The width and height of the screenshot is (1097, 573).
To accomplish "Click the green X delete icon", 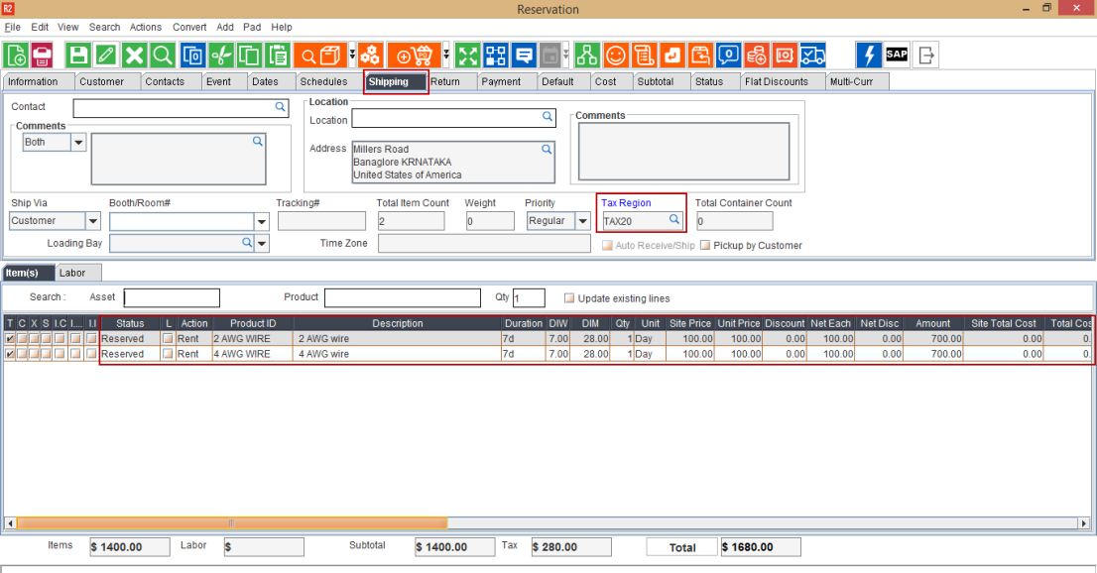I will 135,55.
